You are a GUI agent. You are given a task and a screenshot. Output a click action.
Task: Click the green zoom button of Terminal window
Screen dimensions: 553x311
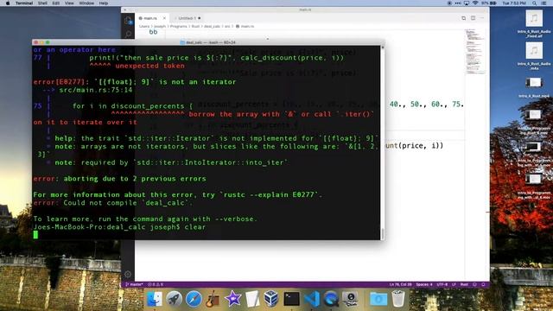point(48,42)
